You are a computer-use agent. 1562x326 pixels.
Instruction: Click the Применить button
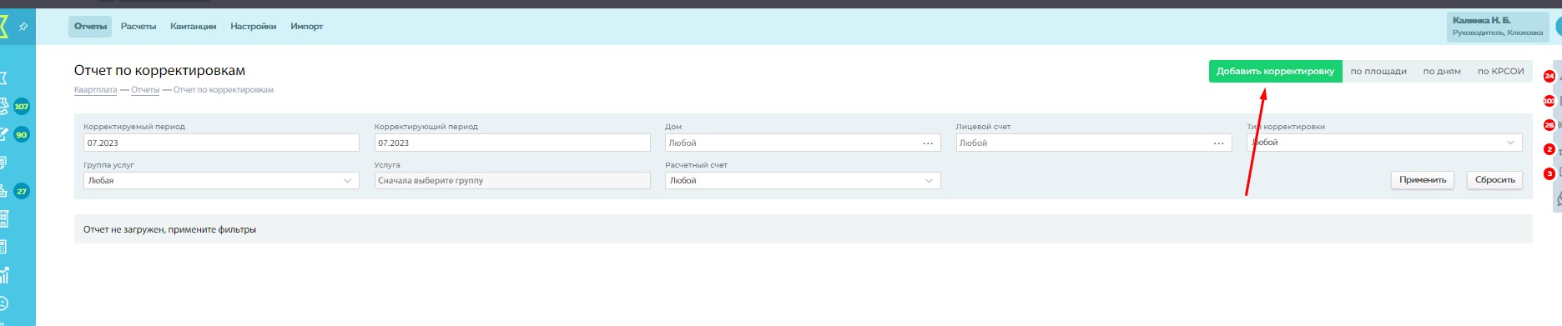pyautogui.click(x=1422, y=180)
